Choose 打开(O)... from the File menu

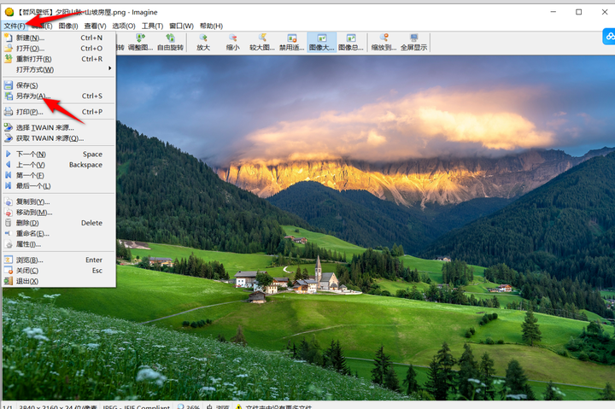tap(59, 48)
